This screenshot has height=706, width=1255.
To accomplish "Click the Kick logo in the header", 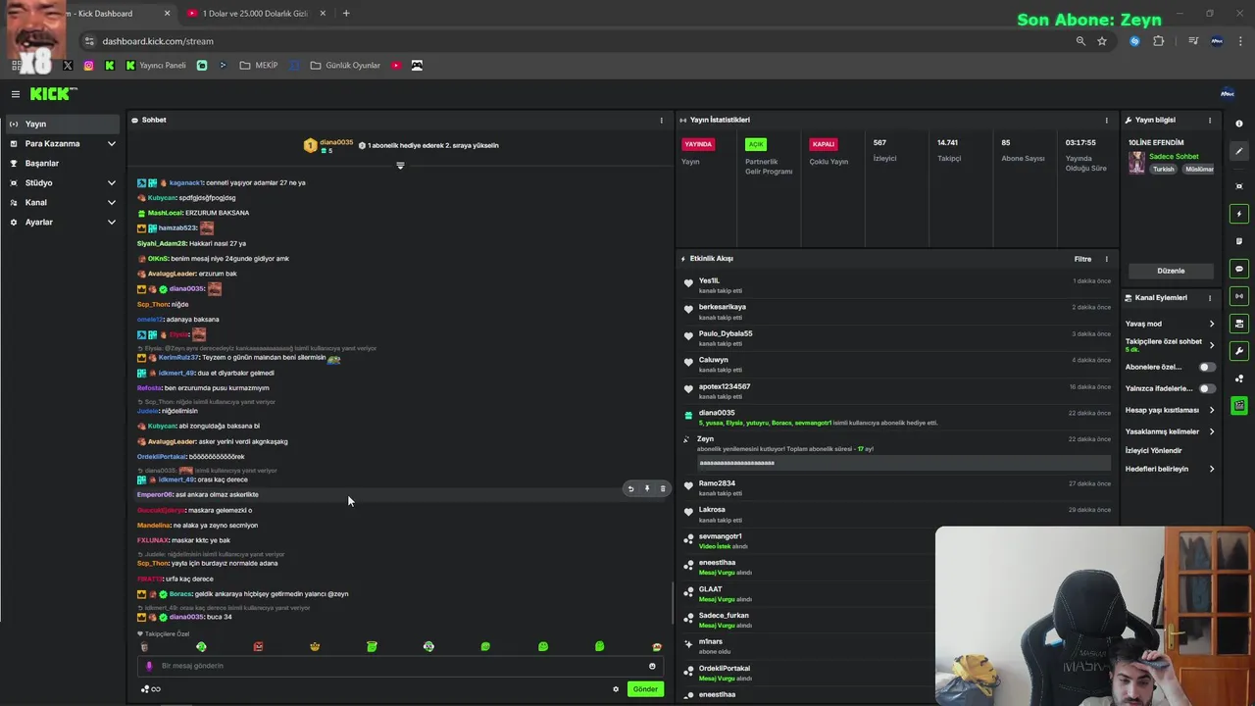I will pyautogui.click(x=53, y=94).
